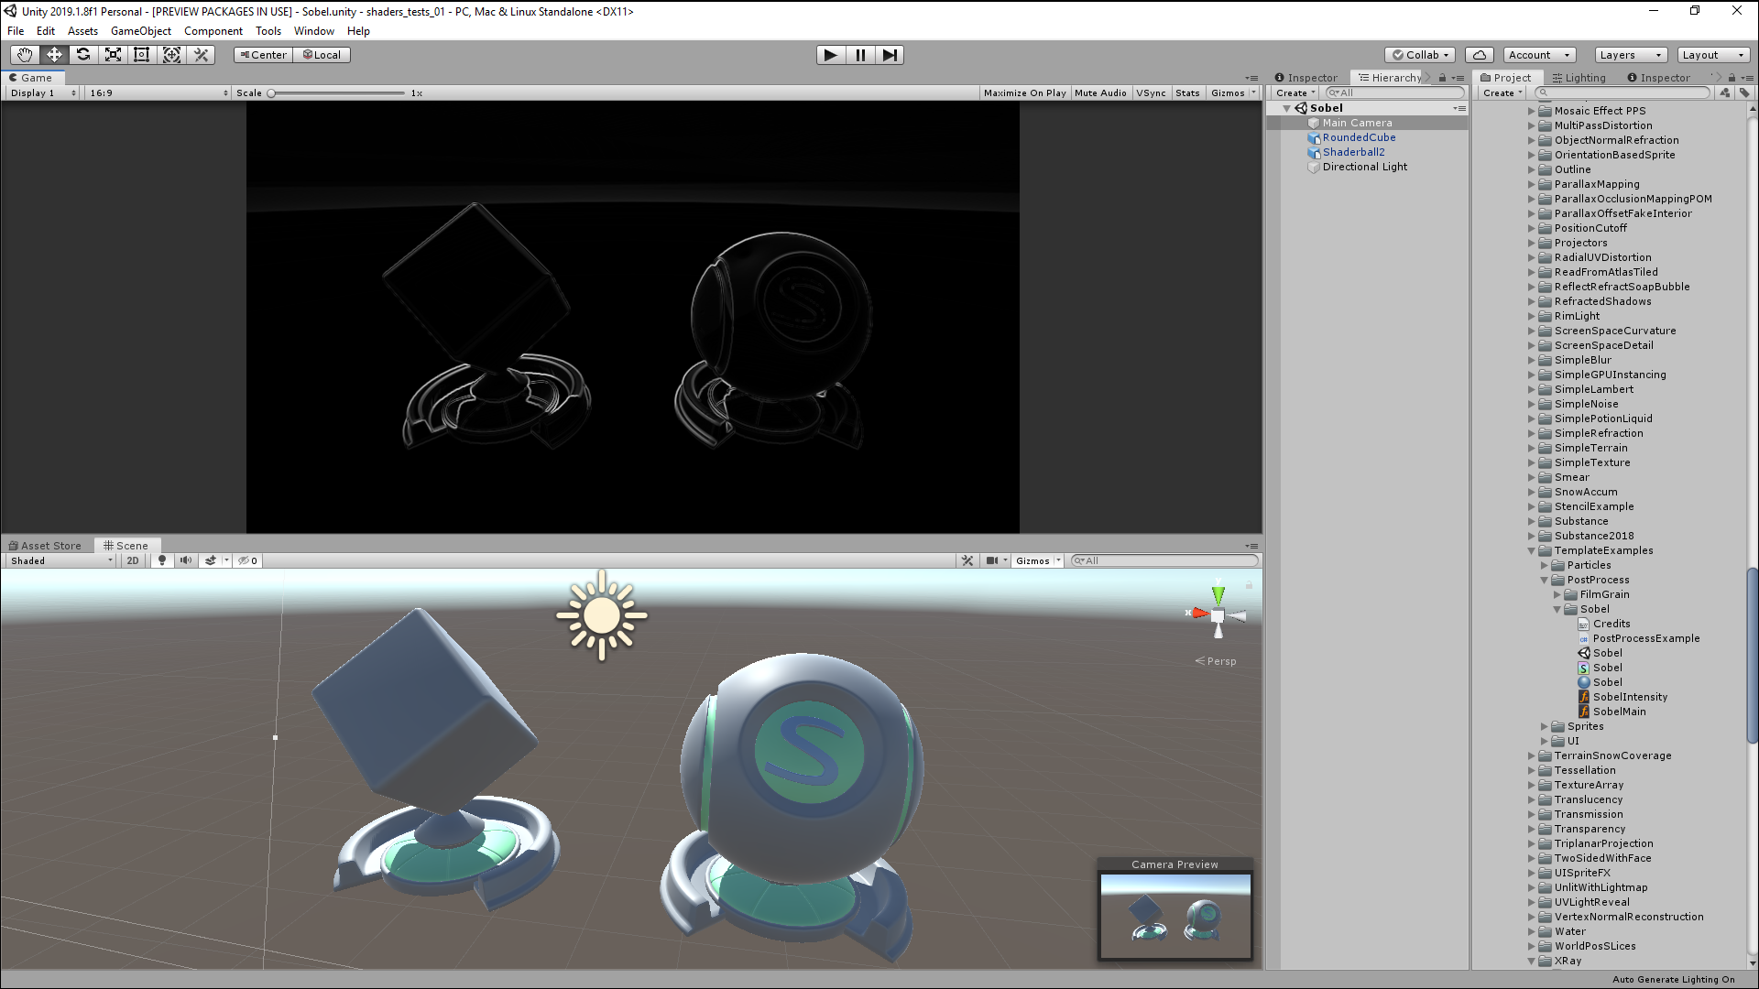Toggle VSync in Game view toolbar
The height and width of the screenshot is (989, 1759).
[x=1150, y=93]
